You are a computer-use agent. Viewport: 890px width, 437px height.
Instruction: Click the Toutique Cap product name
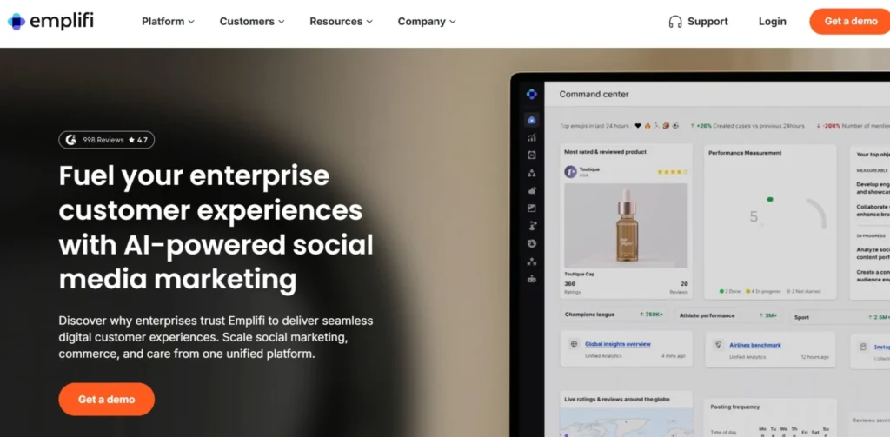click(x=581, y=275)
